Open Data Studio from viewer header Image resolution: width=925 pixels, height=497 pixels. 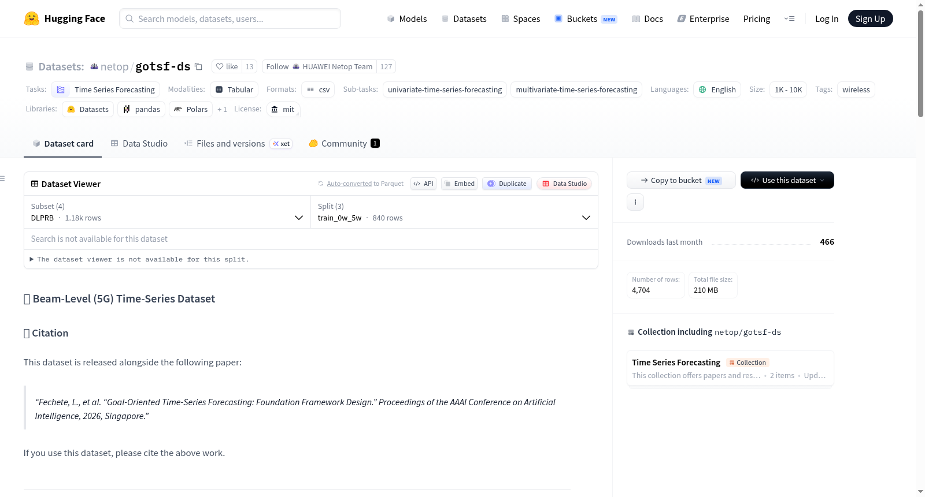pyautogui.click(x=564, y=184)
